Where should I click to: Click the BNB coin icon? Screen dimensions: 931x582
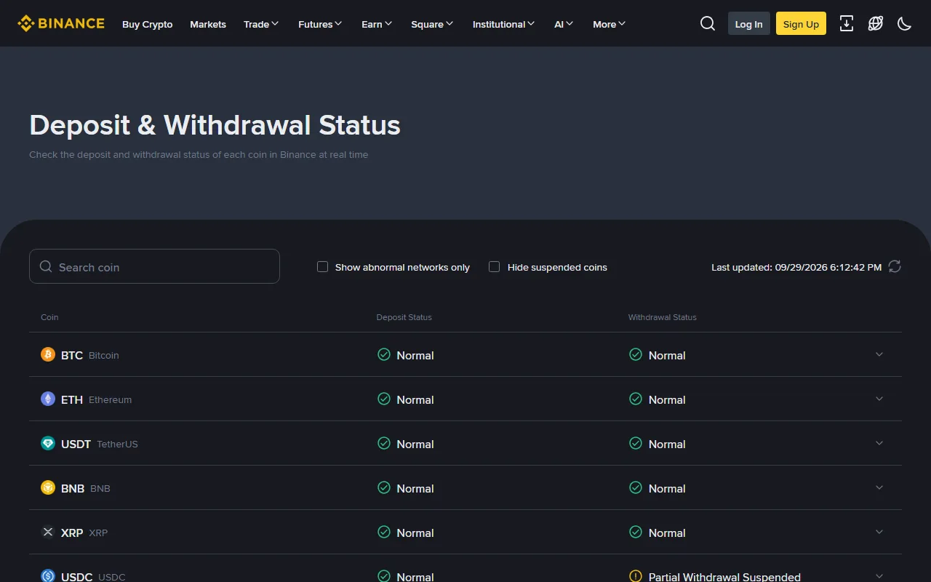[48, 487]
